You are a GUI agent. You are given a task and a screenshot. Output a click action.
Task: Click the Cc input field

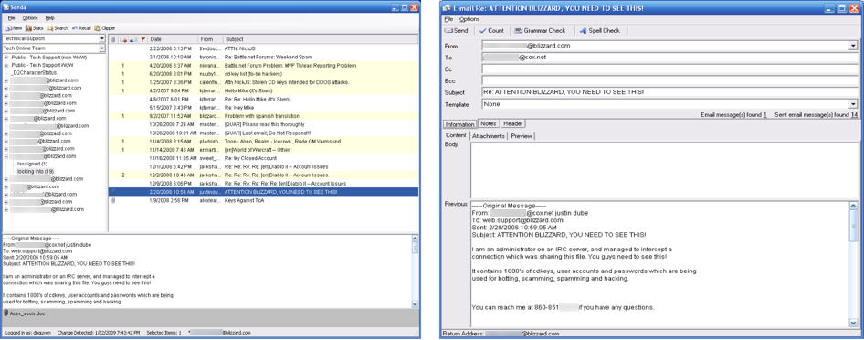[669, 69]
